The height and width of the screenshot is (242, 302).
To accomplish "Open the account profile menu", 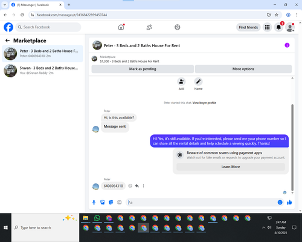I will point(290,27).
